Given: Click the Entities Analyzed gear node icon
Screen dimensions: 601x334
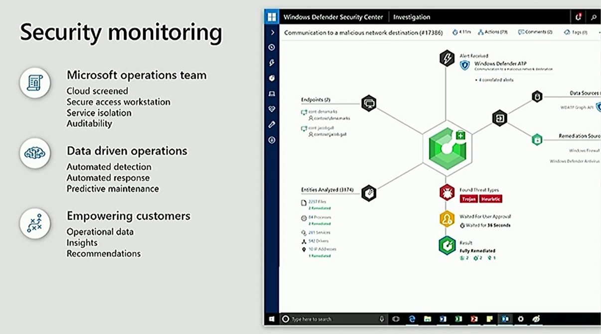Looking at the screenshot, I should coord(368,192).
